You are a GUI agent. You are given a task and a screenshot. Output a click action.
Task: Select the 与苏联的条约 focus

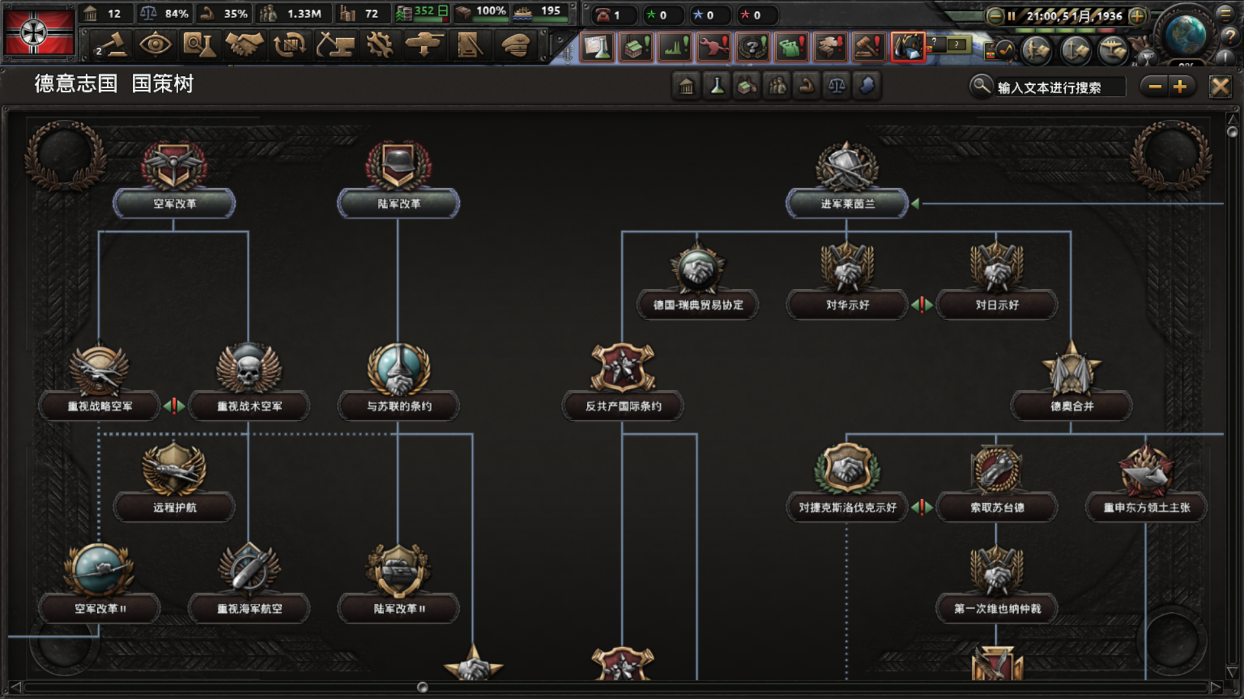click(398, 382)
